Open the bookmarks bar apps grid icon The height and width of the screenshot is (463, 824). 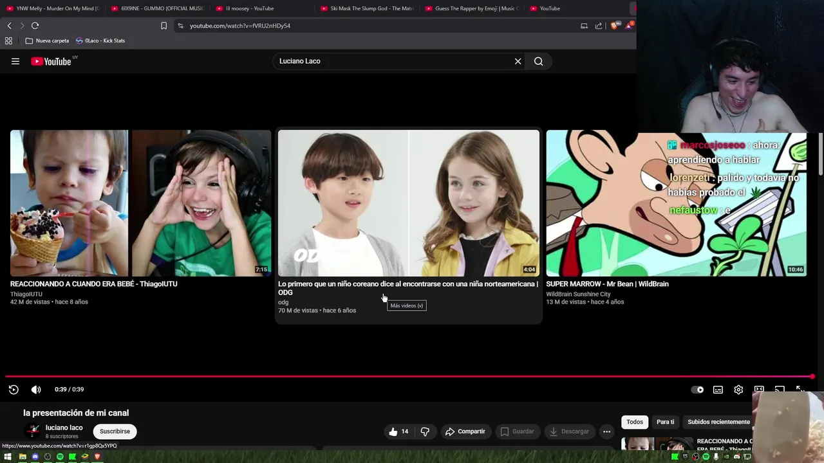point(8,41)
